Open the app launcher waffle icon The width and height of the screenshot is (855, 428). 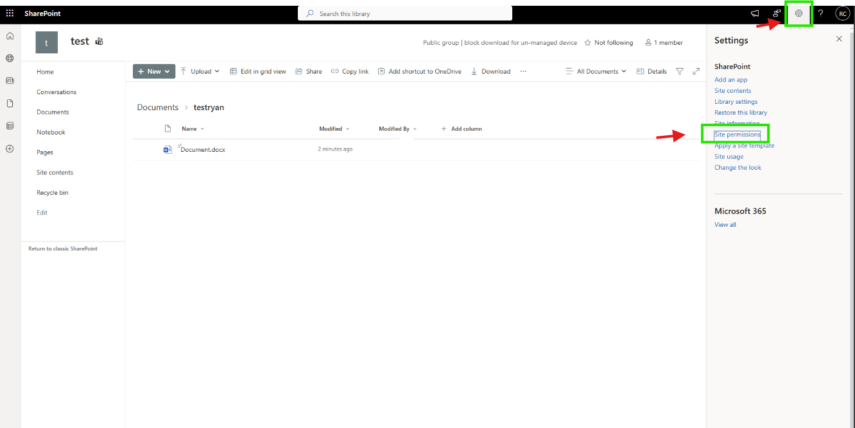pos(10,13)
